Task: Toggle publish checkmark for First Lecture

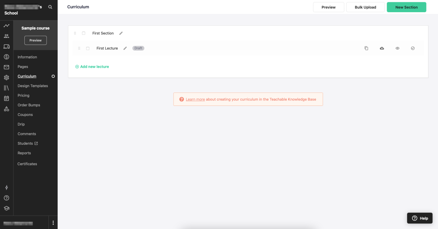Action: [x=413, y=48]
